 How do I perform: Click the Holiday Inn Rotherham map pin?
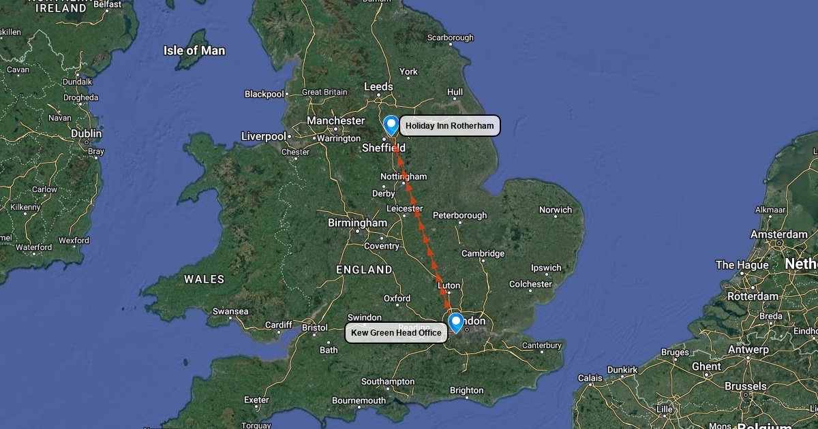[x=391, y=126]
